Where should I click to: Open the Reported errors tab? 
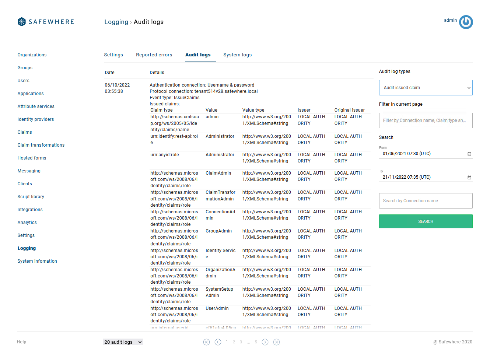coord(154,55)
